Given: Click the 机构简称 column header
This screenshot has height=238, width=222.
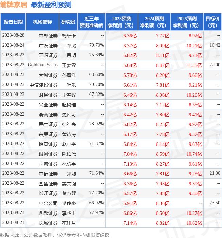Looking at the screenshot, I should click(42, 22).
